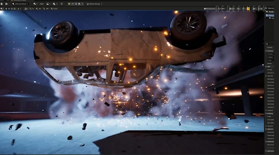Click the yellow highlighted viewport icon
This screenshot has height=155, width=279.
click(x=248, y=9)
